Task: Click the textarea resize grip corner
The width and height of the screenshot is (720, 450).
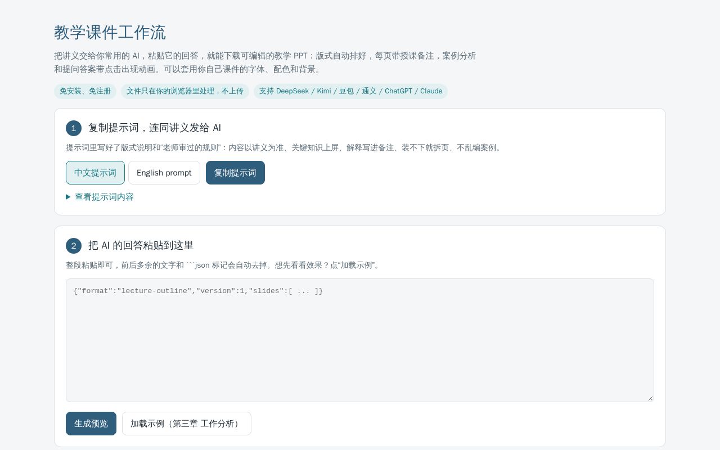Action: [x=650, y=398]
